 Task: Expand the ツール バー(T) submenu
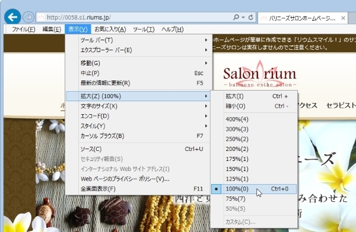[x=139, y=40]
